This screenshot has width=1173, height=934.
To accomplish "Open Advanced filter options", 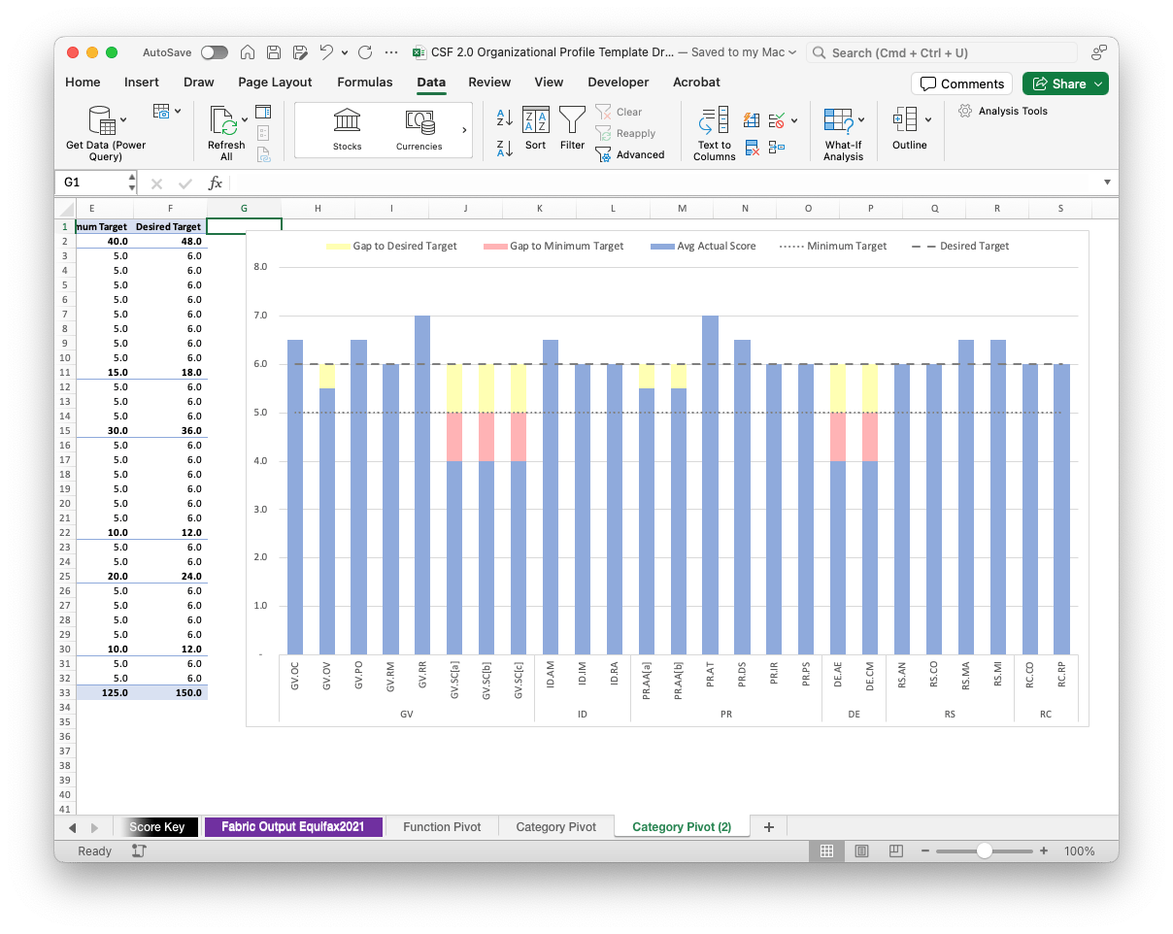I will 630,154.
